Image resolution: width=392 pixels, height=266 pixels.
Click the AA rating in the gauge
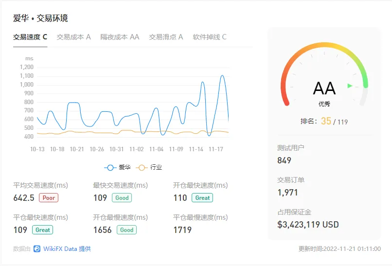pyautogui.click(x=324, y=88)
